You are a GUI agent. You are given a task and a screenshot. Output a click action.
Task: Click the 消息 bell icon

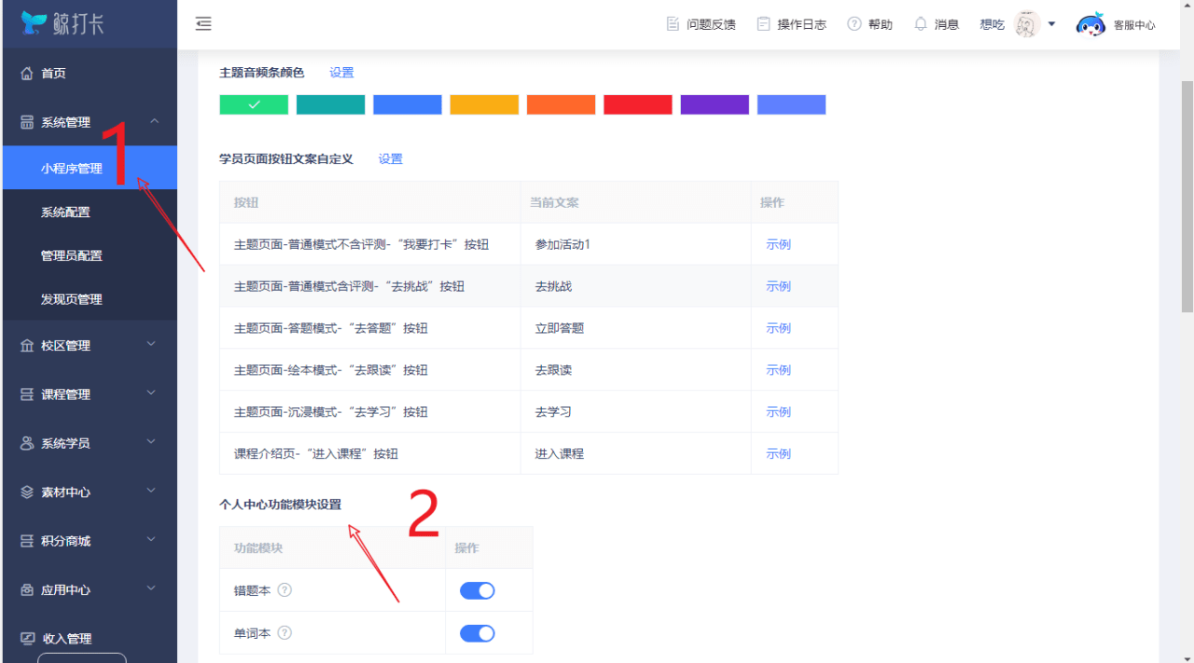click(921, 24)
